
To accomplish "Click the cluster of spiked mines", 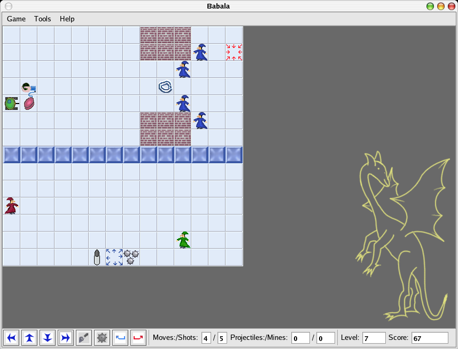I will [131, 257].
